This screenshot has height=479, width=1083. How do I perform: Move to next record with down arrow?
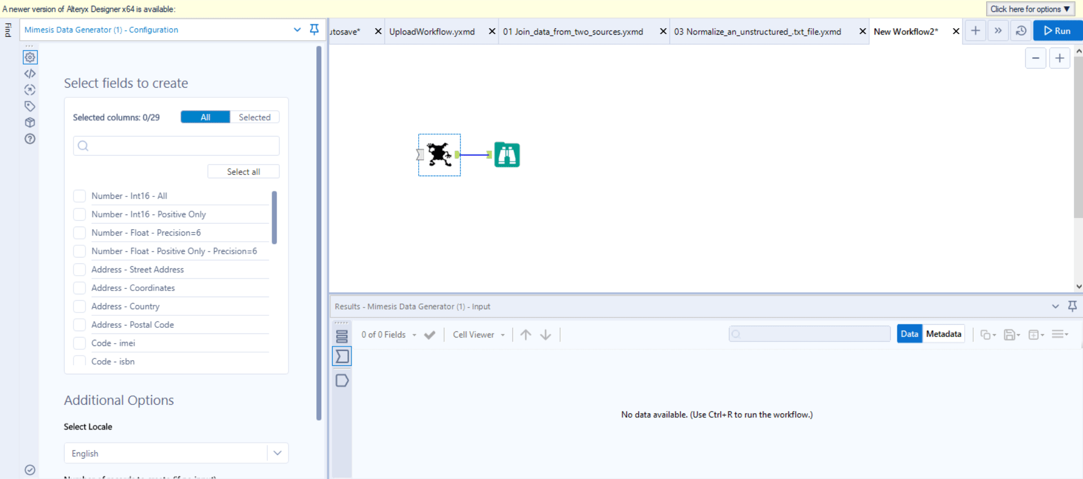click(x=545, y=335)
